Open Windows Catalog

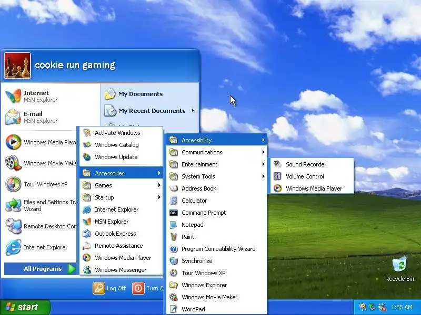click(x=121, y=145)
